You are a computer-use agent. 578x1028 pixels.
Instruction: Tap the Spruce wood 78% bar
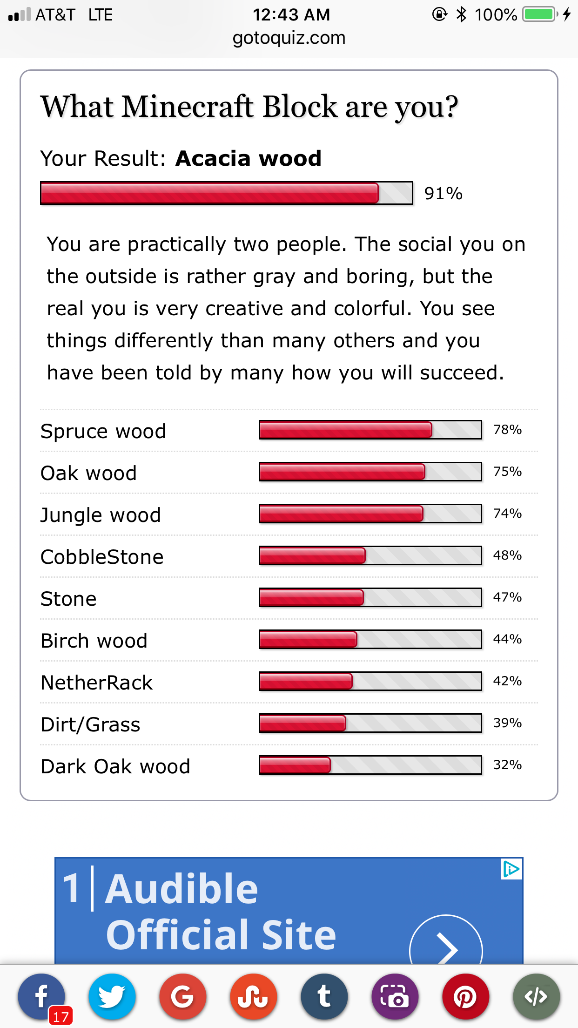click(370, 430)
